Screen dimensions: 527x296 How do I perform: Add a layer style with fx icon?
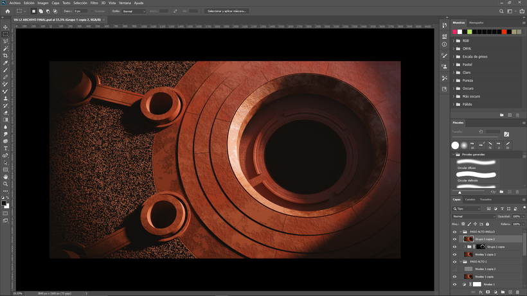[481, 292]
